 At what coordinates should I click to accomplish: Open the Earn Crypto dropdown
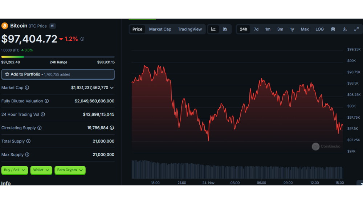[70, 170]
